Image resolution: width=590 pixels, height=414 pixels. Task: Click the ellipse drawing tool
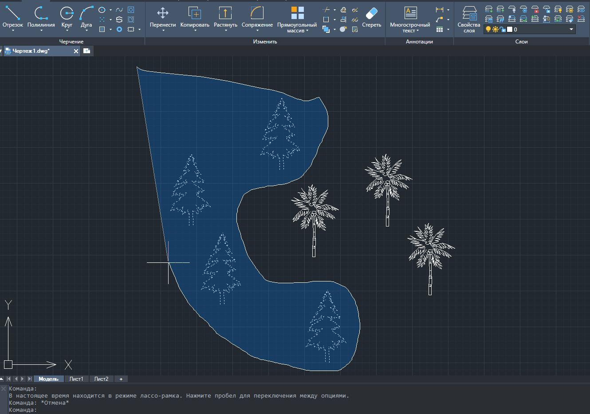pyautogui.click(x=102, y=10)
